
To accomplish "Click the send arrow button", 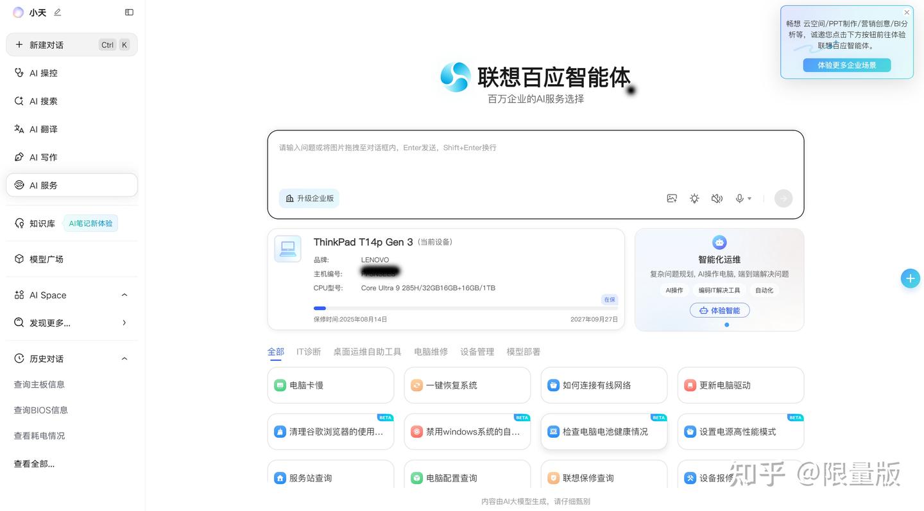I will click(783, 198).
